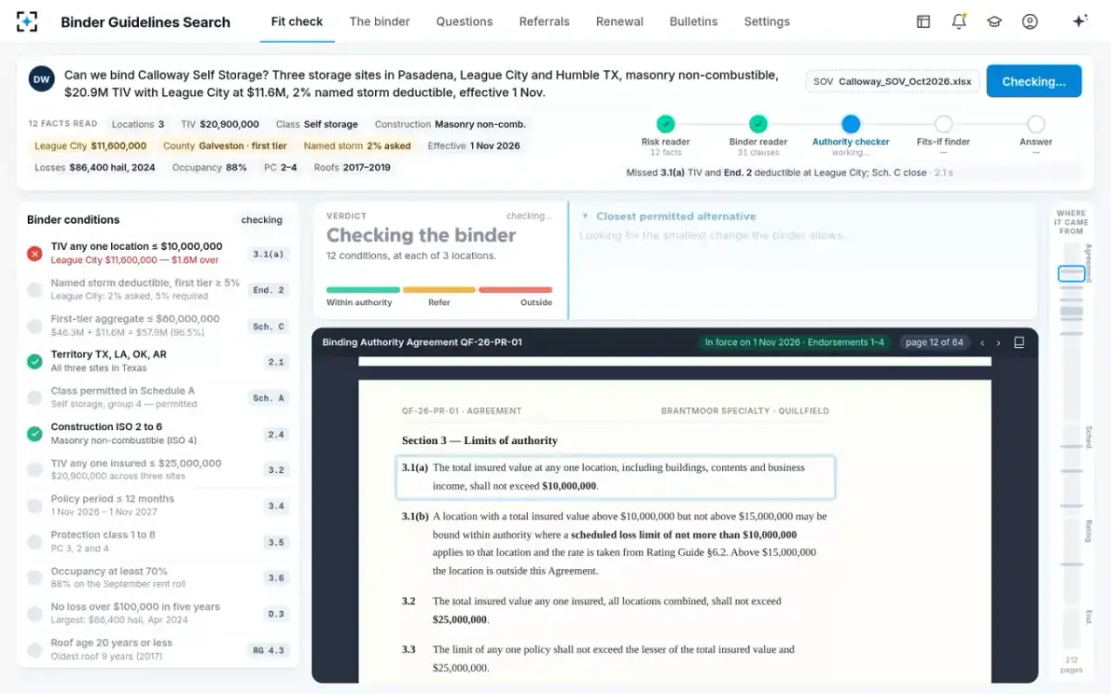This screenshot has height=694, width=1111.
Task: Open the graduation cap training icon
Action: [994, 21]
